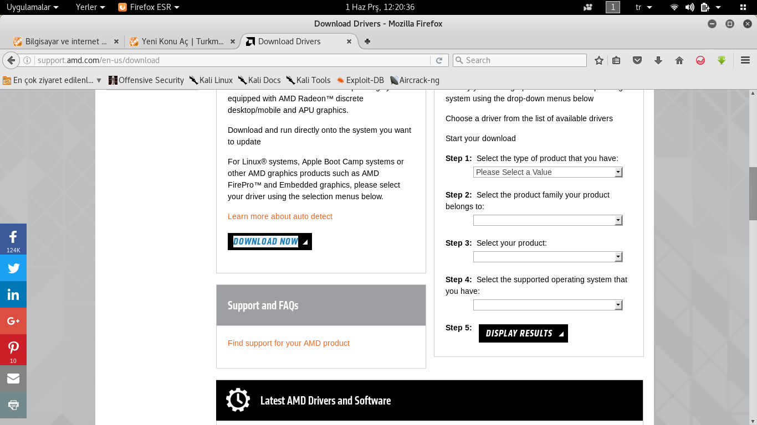The height and width of the screenshot is (425, 757).
Task: Share page via Facebook icon
Action: pyautogui.click(x=13, y=239)
